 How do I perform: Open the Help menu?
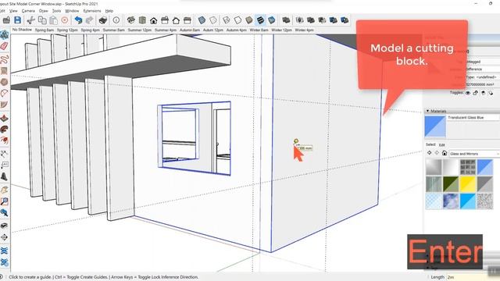pos(109,11)
